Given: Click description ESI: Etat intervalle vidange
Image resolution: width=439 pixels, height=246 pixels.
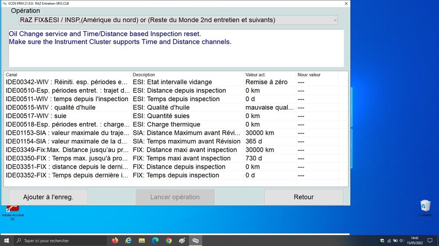Looking at the screenshot, I should tap(172, 82).
